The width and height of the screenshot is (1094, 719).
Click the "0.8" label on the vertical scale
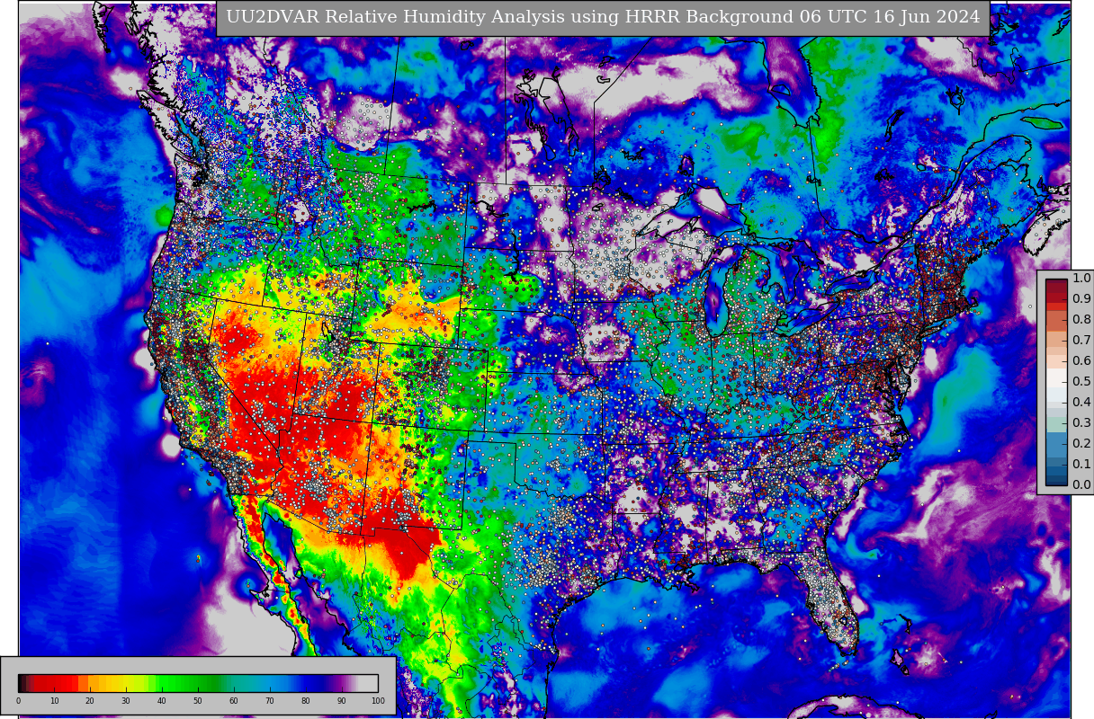(1081, 319)
